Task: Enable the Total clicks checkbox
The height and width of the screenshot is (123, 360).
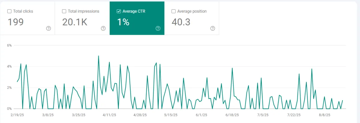Action: coord(9,11)
